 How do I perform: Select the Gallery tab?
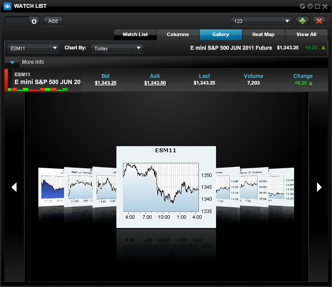click(220, 34)
